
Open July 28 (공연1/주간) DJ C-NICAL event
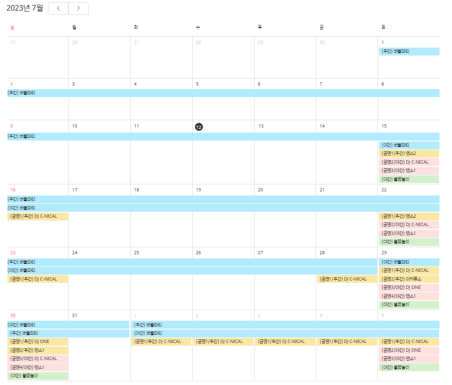tap(347, 279)
